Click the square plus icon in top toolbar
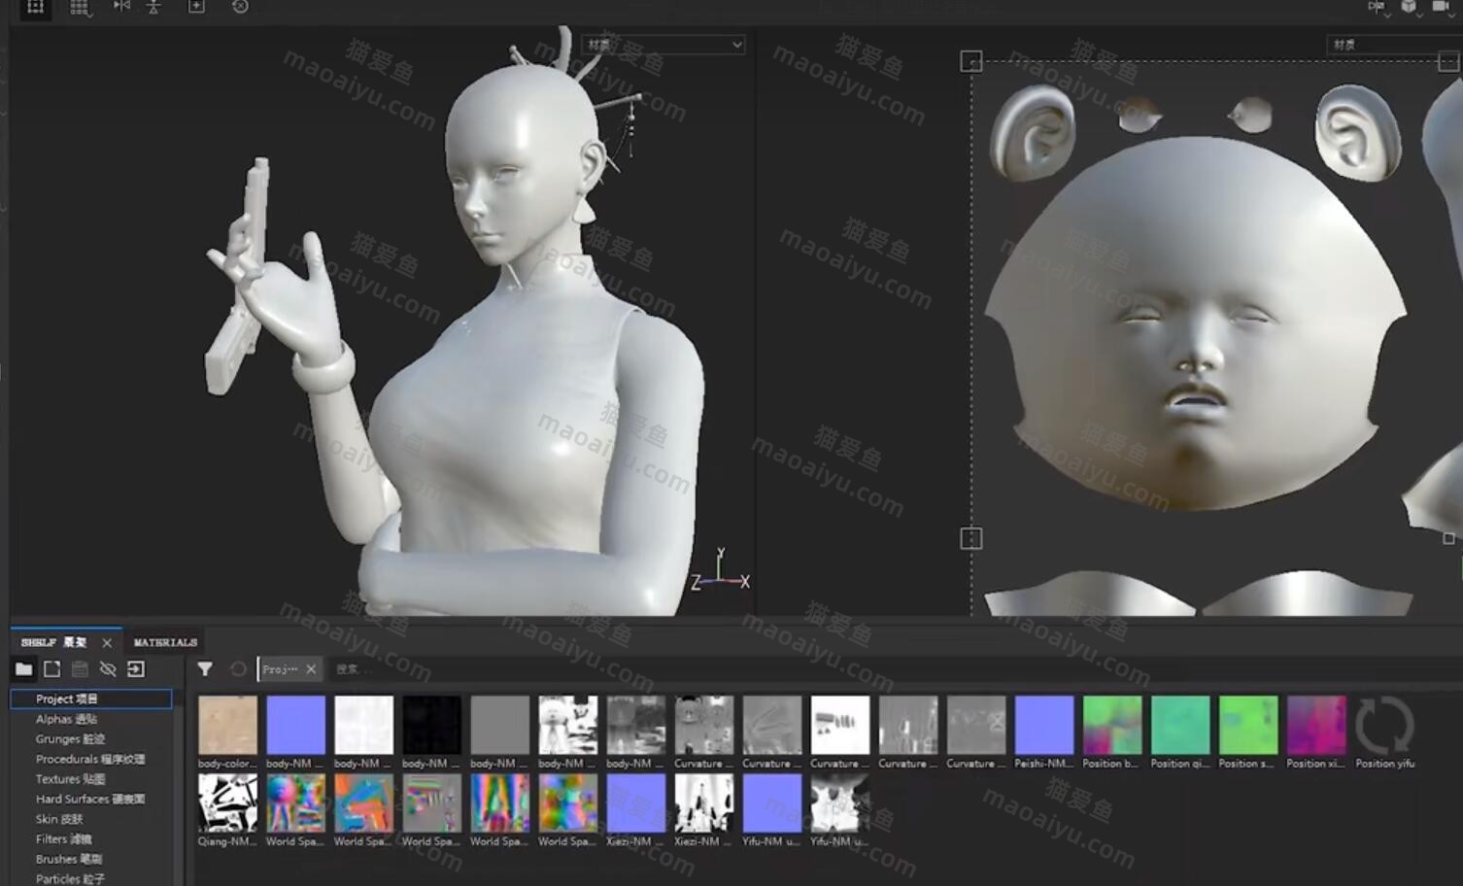Viewport: 1463px width, 886px height. pos(196,7)
